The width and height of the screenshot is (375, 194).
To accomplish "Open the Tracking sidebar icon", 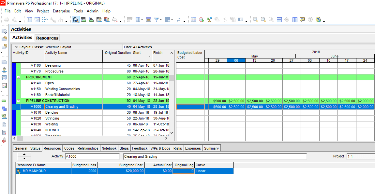I will [x=4, y=86].
